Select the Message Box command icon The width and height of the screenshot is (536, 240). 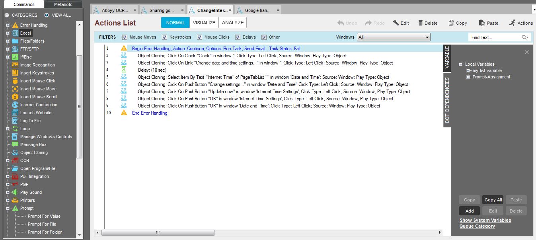tap(15, 144)
